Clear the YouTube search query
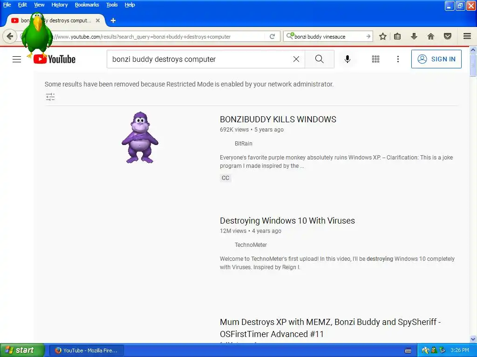This screenshot has height=357, width=477. coord(296,59)
